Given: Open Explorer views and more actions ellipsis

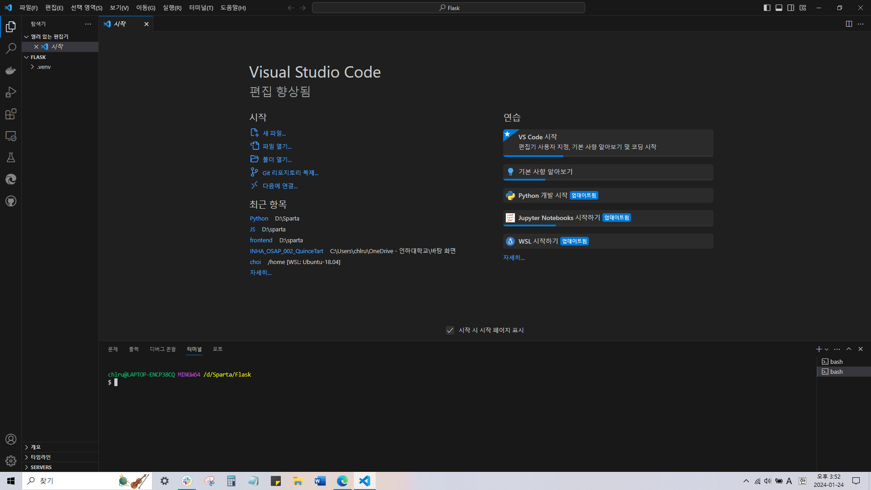Looking at the screenshot, I should pyautogui.click(x=88, y=24).
